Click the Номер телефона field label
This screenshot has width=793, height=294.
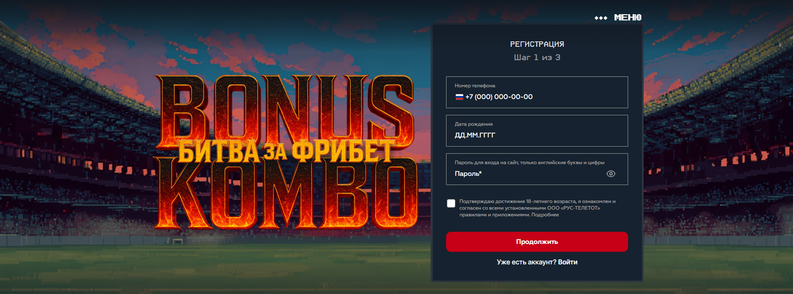pyautogui.click(x=475, y=86)
